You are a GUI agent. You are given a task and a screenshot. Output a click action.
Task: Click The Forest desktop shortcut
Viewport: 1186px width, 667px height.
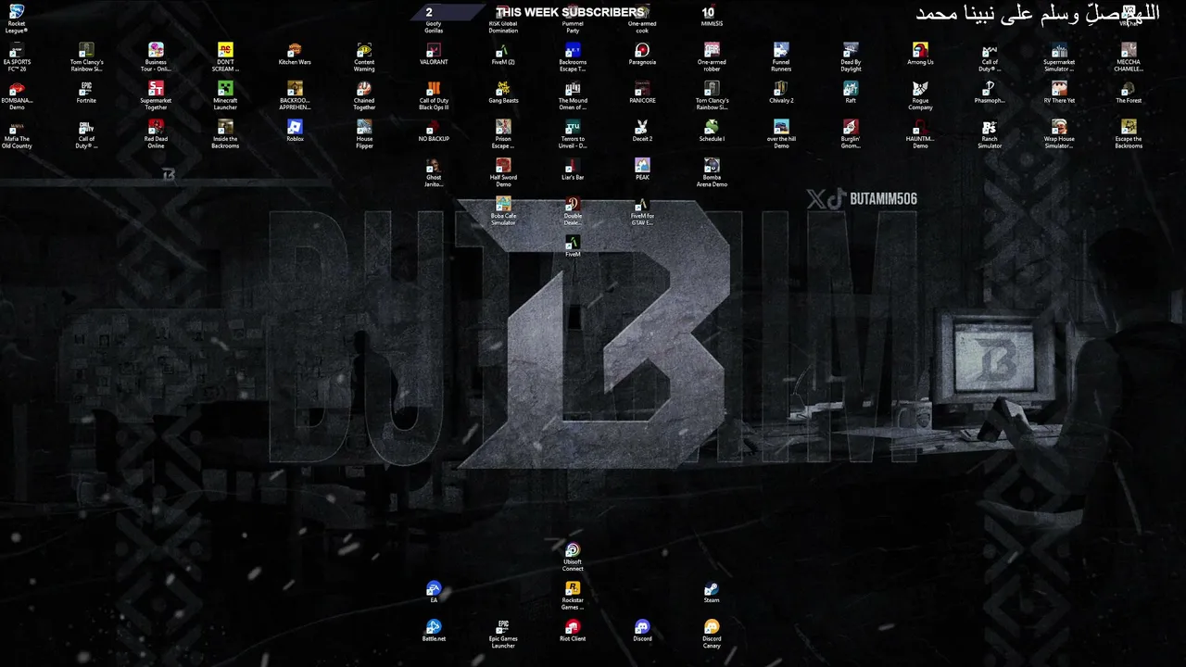click(1129, 92)
